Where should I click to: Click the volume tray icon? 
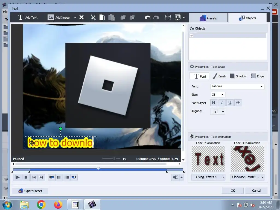tap(252, 205)
